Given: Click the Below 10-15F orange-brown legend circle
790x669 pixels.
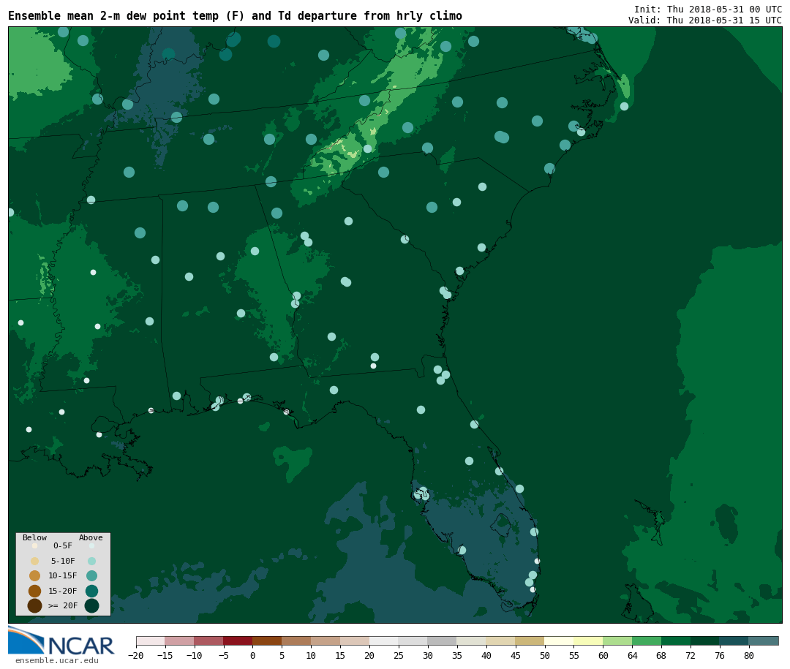Looking at the screenshot, I should pos(35,575).
